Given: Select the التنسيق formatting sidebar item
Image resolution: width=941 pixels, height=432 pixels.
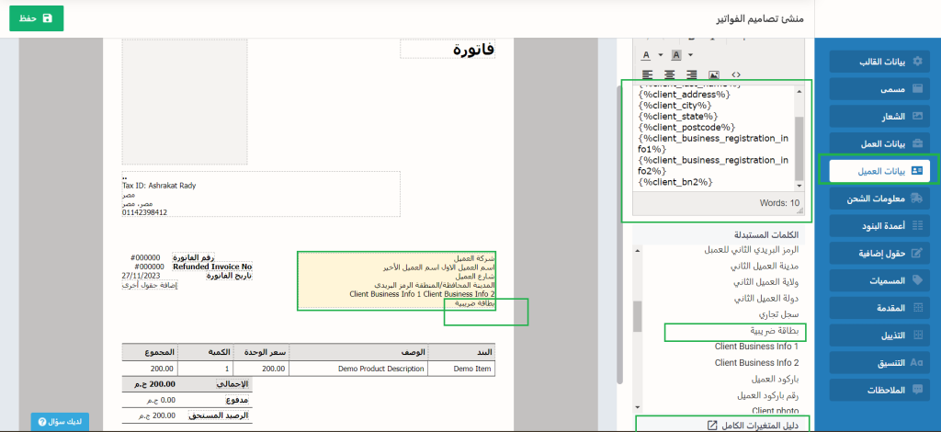Looking at the screenshot, I should 879,363.
